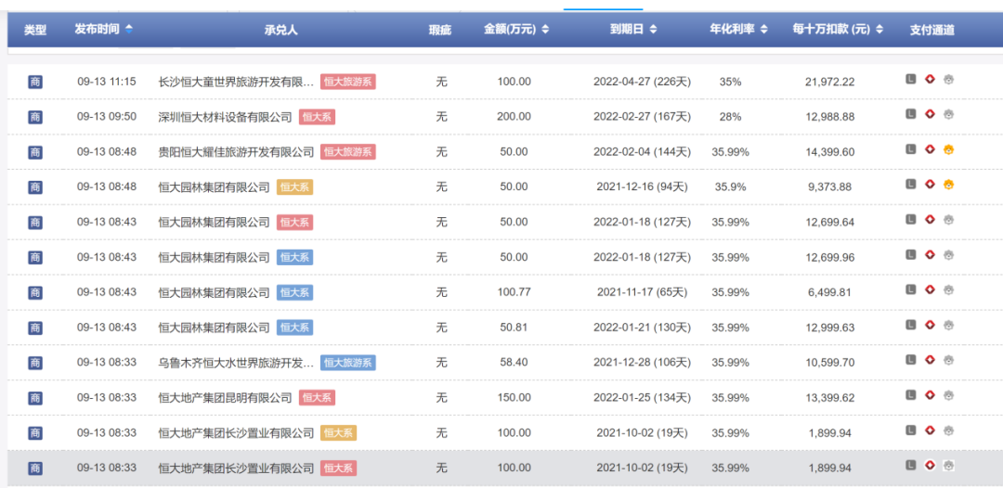Click the 恒大系 tag beside 深圳恒大材料设备有限公司
Viewport: 1003px width, 488px height.
tap(318, 117)
